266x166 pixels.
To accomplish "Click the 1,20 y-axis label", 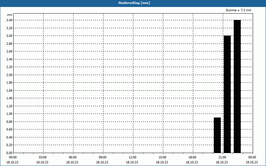I will [x=9, y=106].
